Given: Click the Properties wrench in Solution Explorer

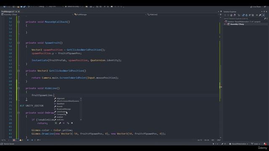Looking at the screenshot, I should (x=260, y=15).
